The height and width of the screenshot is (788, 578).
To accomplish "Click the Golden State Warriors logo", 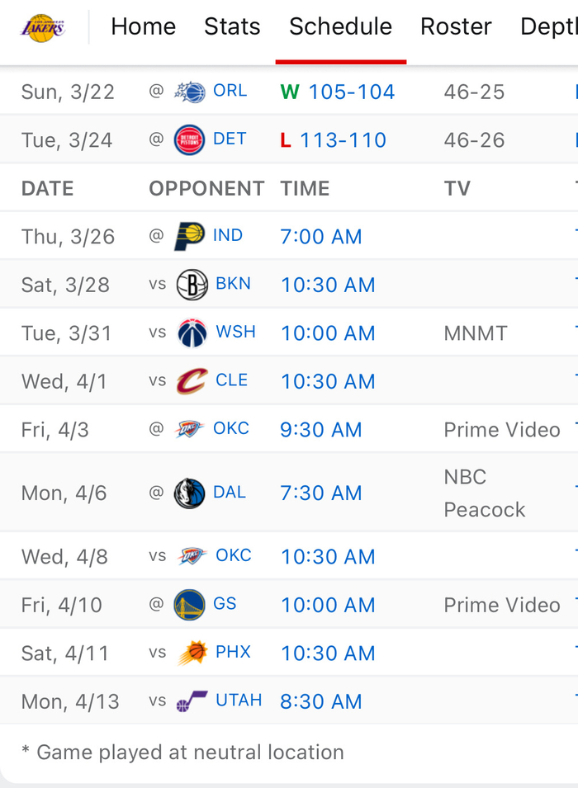I will tap(189, 605).
